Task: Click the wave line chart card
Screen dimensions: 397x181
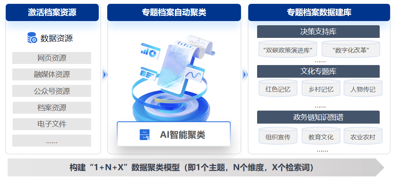Action: tap(194, 73)
